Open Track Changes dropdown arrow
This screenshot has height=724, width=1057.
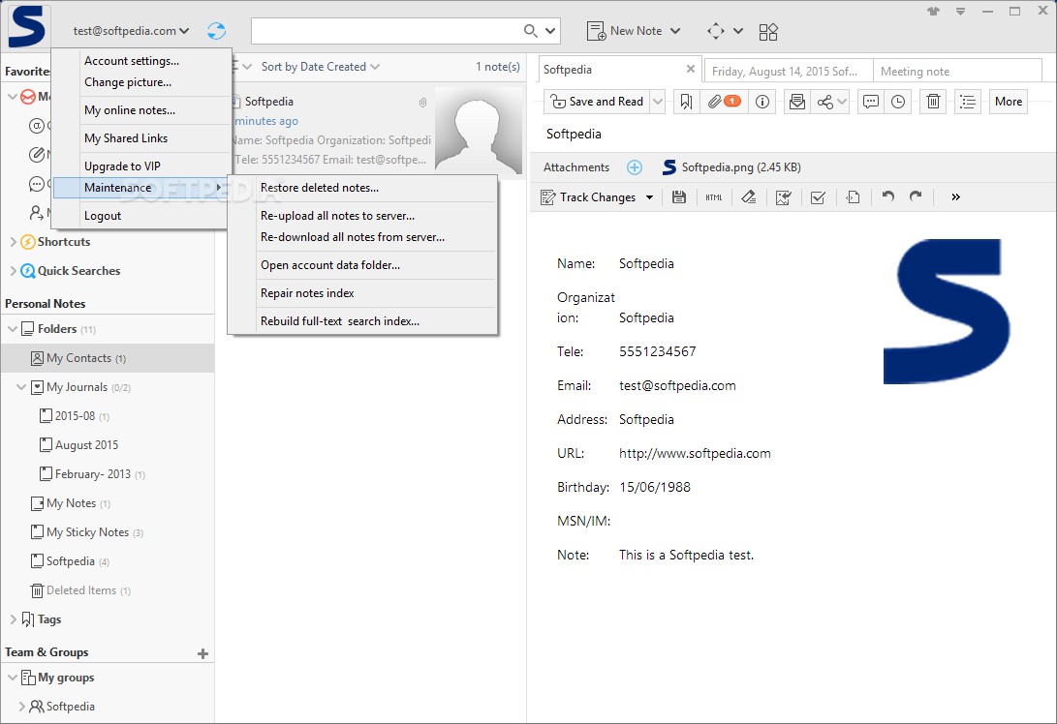pos(649,197)
